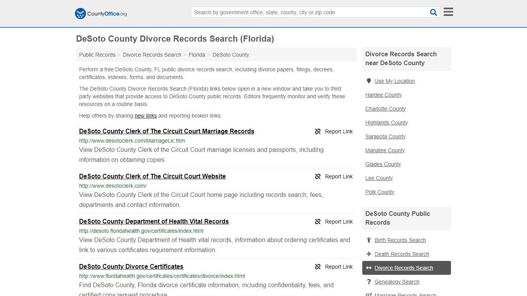Image resolution: width=527 pixels, height=296 pixels.
Task: Open DeSoto County Department of Health Vital Records
Action: click(154, 221)
